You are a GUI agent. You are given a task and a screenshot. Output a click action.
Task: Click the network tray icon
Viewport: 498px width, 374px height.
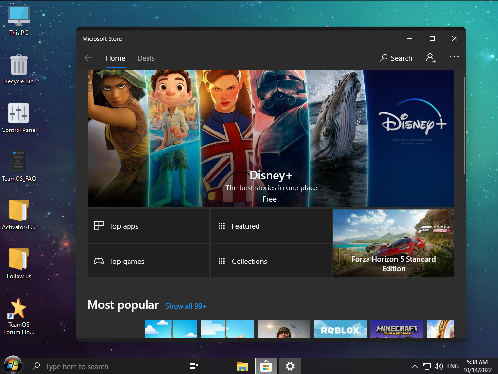coord(427,366)
